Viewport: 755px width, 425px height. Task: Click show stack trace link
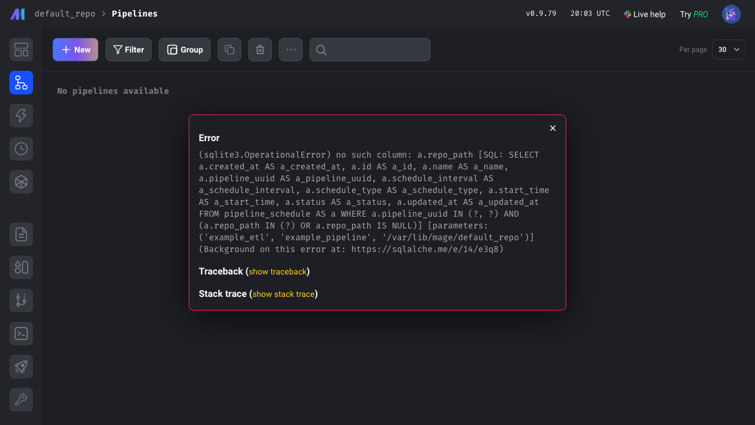[284, 294]
